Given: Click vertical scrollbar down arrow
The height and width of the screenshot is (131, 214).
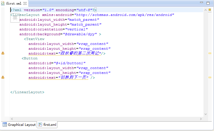Looking at the screenshot, I should tap(205, 114).
